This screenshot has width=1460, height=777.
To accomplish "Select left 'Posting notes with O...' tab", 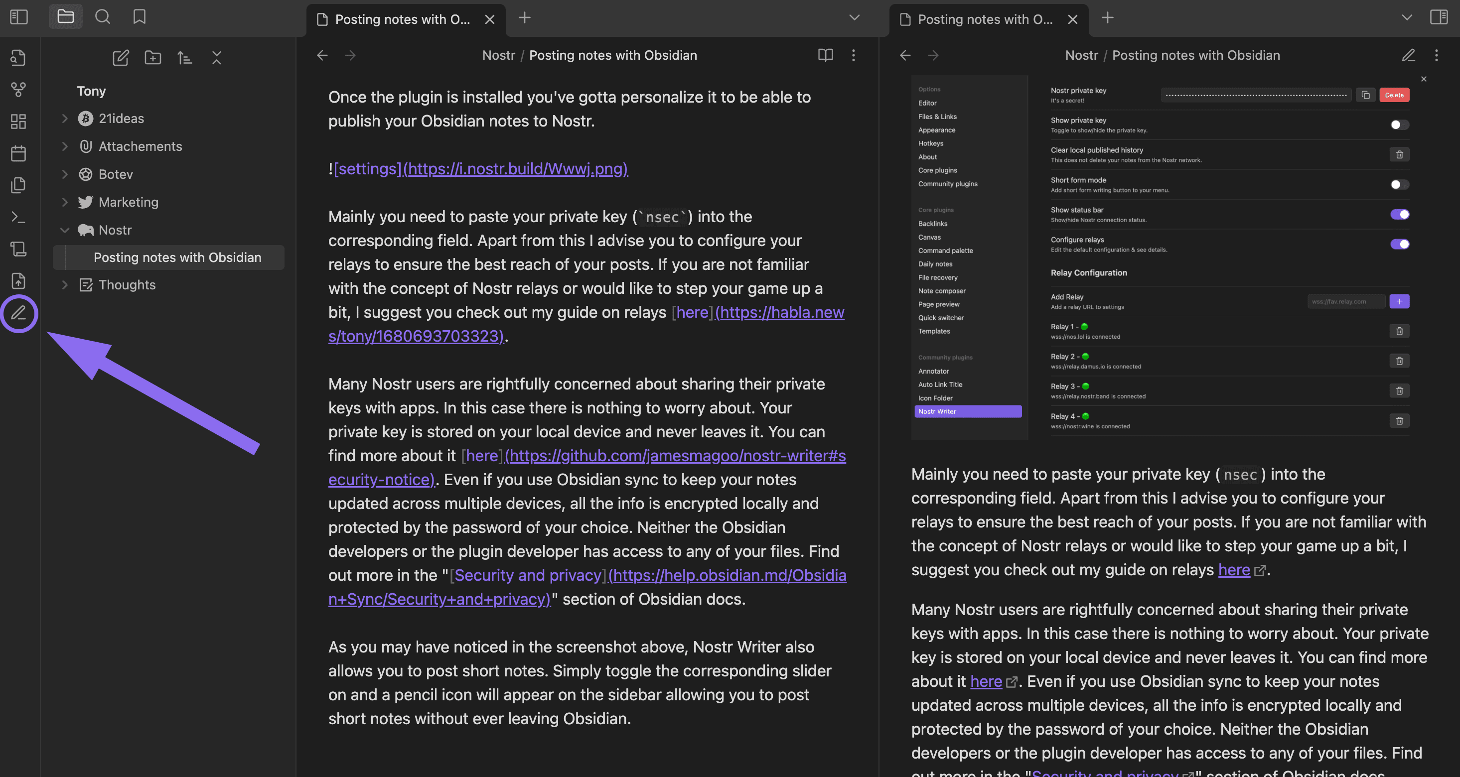I will 406,20.
